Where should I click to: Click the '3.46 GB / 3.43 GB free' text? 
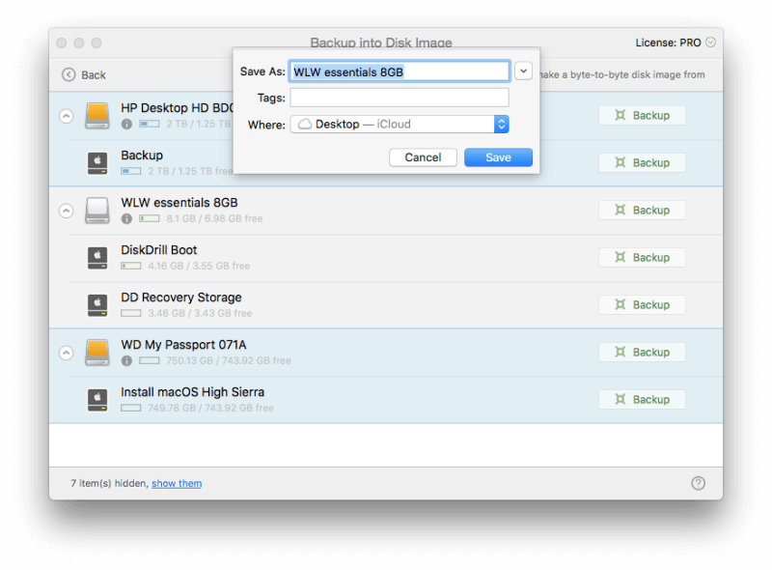click(200, 313)
